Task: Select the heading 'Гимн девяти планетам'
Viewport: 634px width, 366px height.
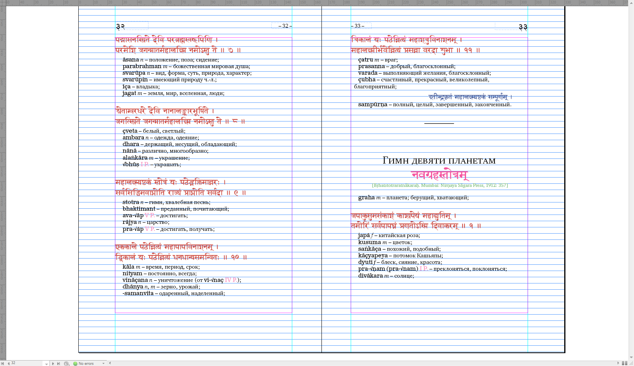Action: click(x=439, y=160)
